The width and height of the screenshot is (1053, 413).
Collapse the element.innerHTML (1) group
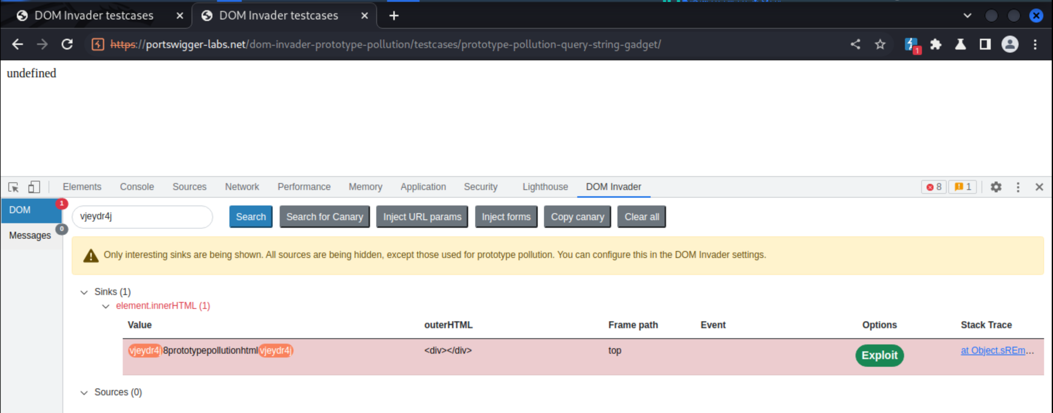(106, 306)
